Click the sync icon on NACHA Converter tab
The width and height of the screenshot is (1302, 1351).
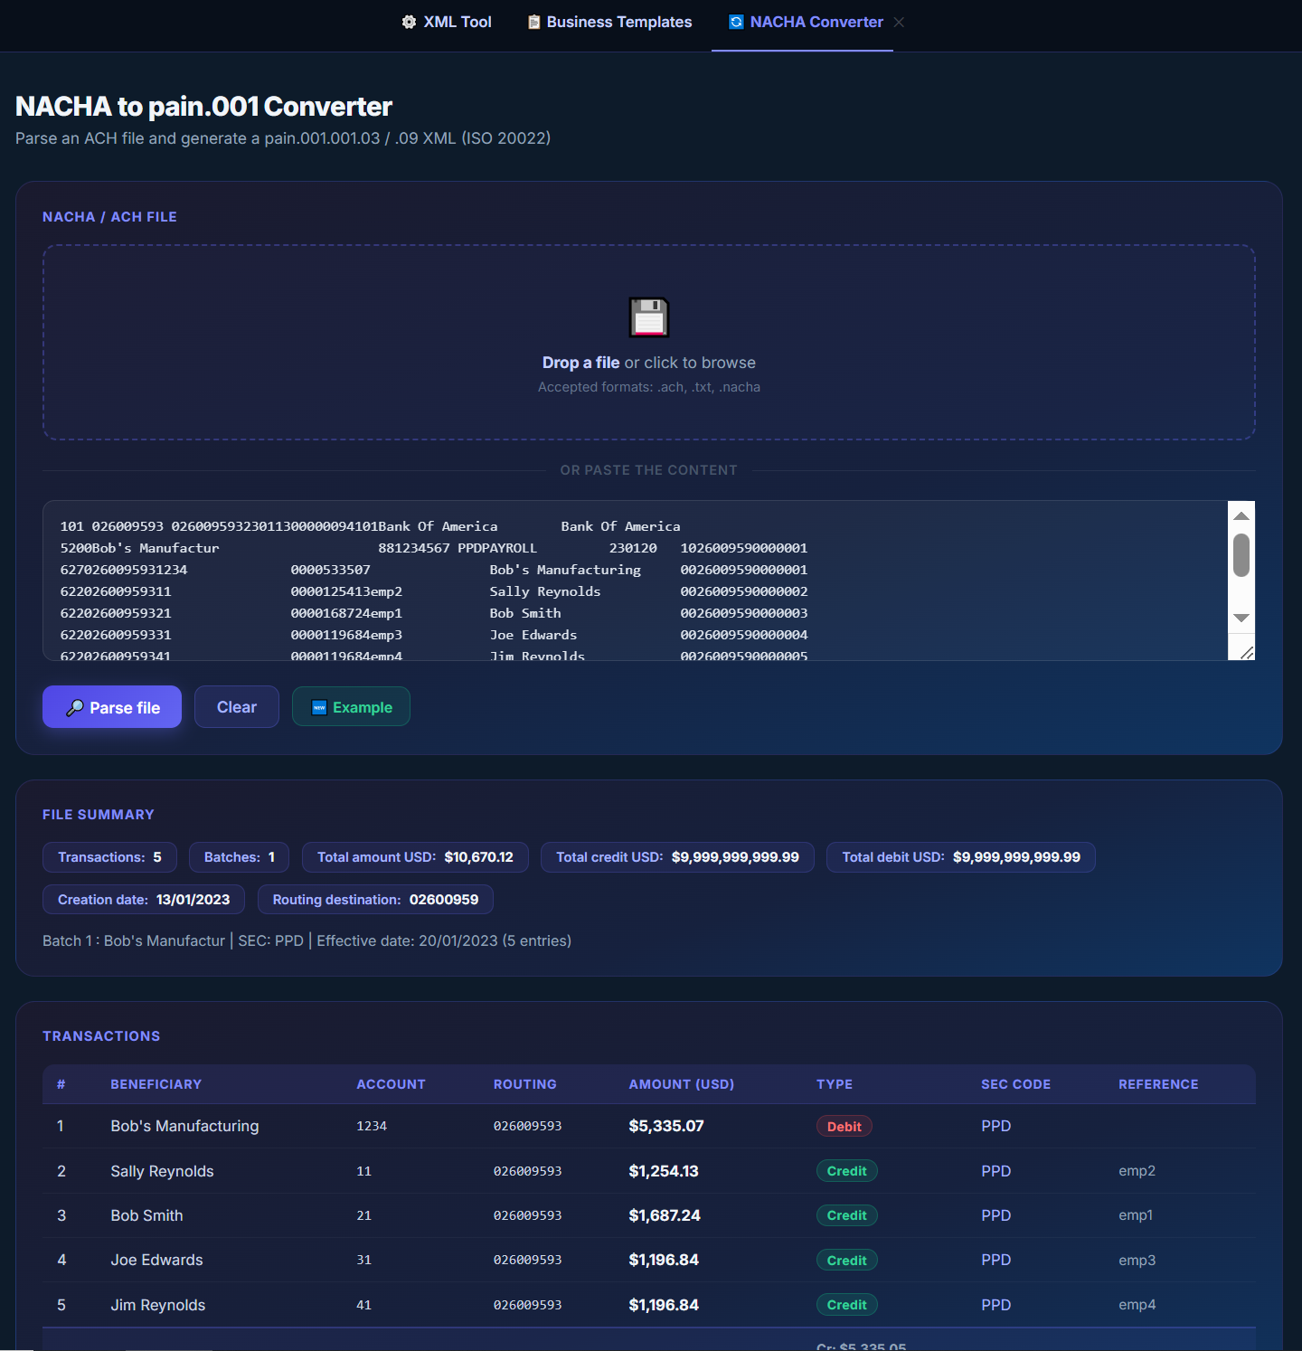point(735,21)
